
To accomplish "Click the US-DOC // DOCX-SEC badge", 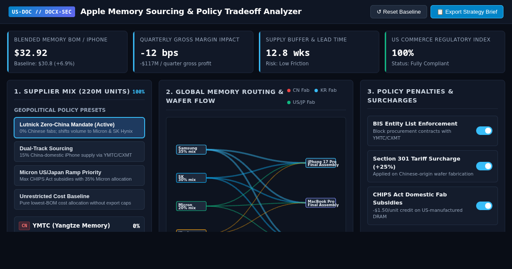I will [x=42, y=12].
